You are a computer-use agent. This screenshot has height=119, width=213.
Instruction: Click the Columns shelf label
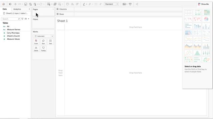pos(63,9)
